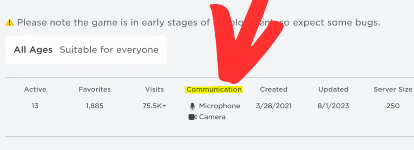This screenshot has width=414, height=150.
Task: Click the Favorites column header
Action: click(x=95, y=89)
